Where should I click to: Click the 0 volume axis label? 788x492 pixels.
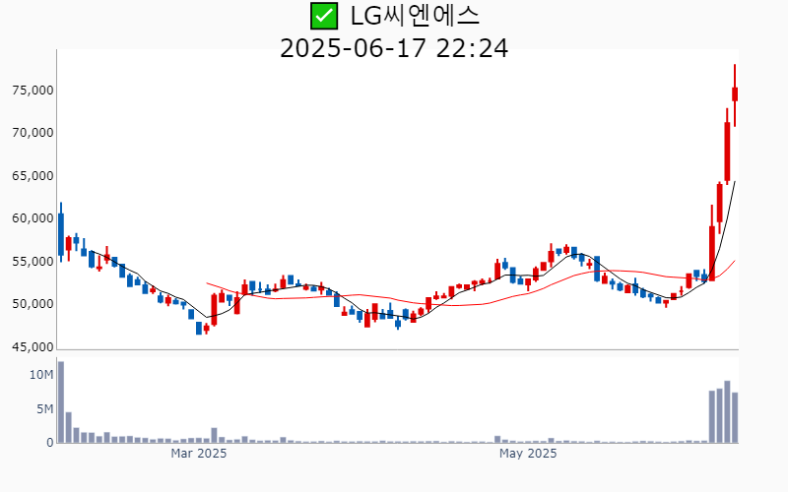[x=50, y=444]
